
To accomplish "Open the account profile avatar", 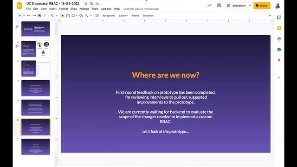I will click(278, 6).
